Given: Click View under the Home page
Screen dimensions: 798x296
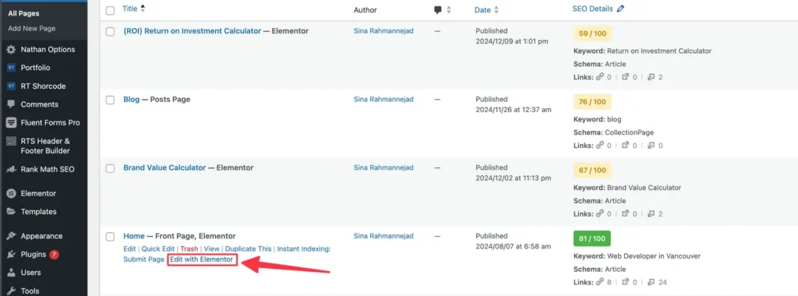Looking at the screenshot, I should click(211, 248).
